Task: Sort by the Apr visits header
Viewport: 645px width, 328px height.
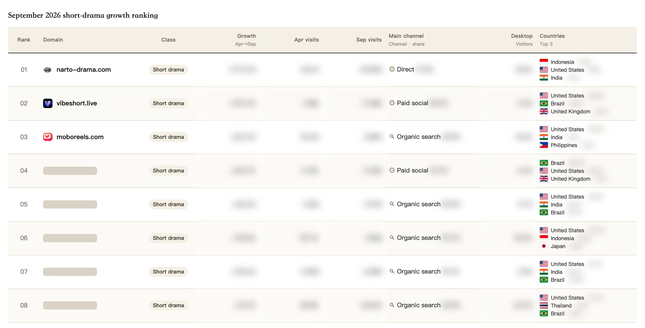Action: point(306,40)
